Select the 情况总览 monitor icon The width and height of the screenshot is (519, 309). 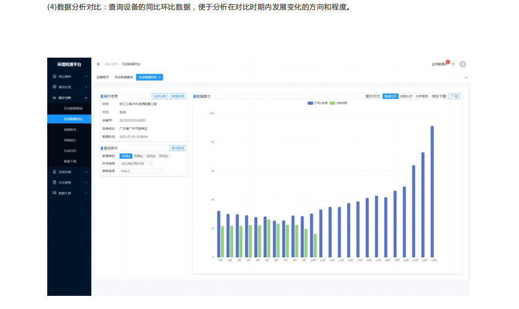pyautogui.click(x=54, y=87)
